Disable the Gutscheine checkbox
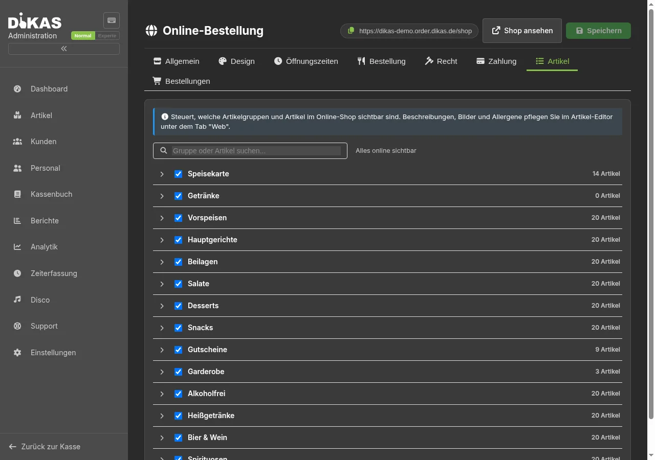Screen dimensions: 655x460 click(x=178, y=350)
